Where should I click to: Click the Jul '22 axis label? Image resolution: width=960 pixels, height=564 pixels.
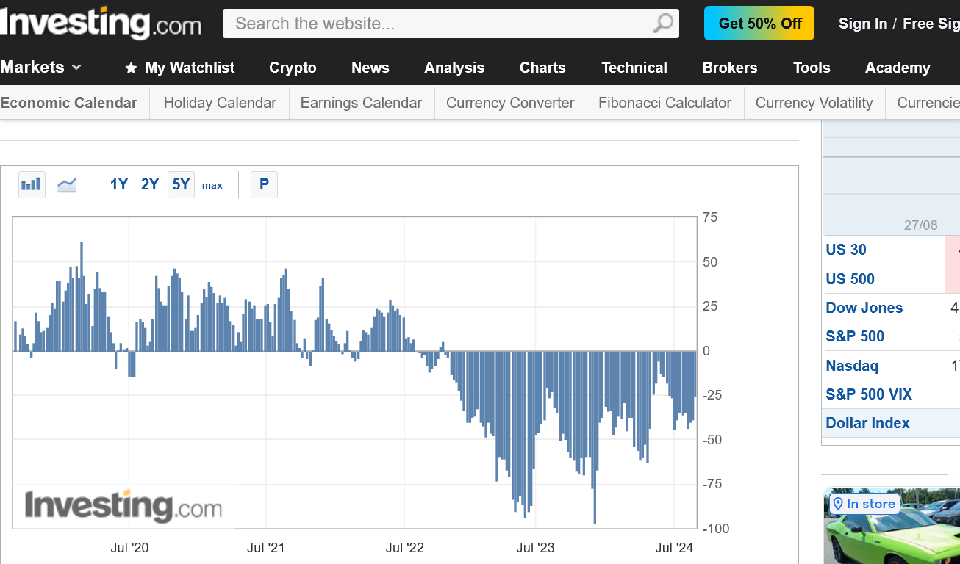click(x=405, y=548)
